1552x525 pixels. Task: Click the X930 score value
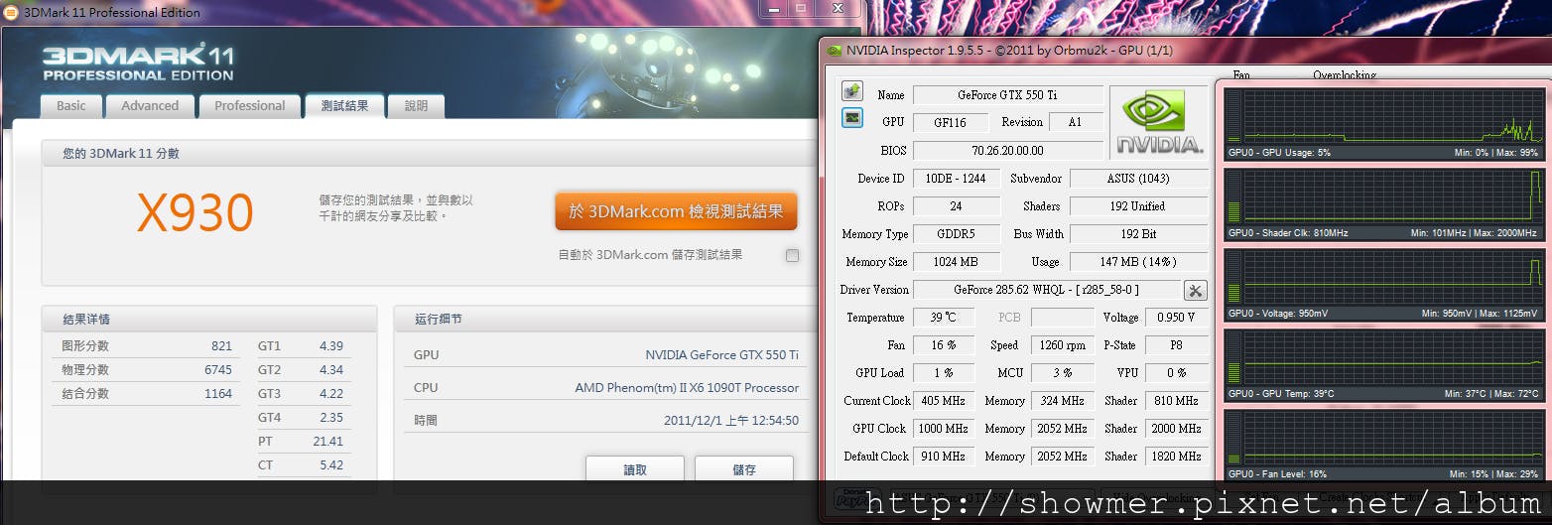pos(195,212)
